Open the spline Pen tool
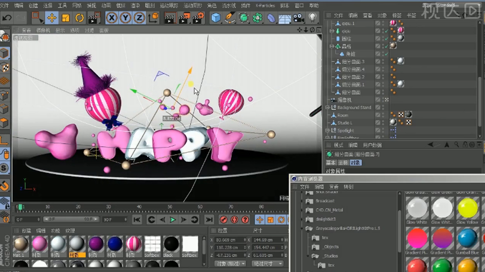This screenshot has height=272, width=485. click(x=230, y=18)
